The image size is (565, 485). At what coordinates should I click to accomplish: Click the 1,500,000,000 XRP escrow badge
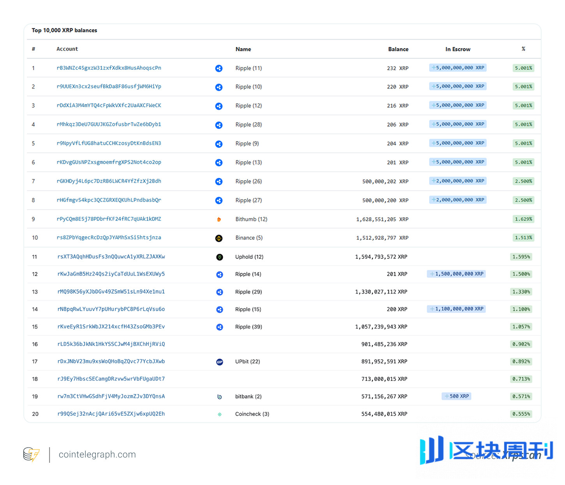pos(456,274)
